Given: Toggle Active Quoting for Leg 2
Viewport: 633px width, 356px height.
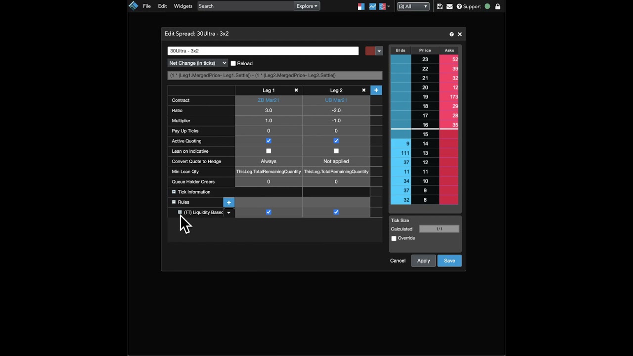Looking at the screenshot, I should click(x=336, y=141).
